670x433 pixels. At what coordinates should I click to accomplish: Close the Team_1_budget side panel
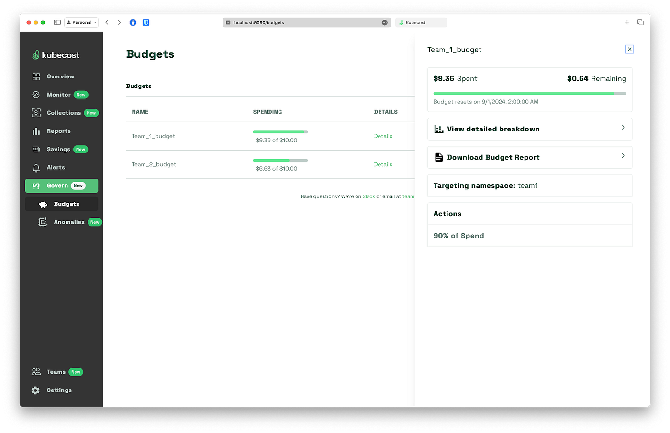tap(630, 49)
